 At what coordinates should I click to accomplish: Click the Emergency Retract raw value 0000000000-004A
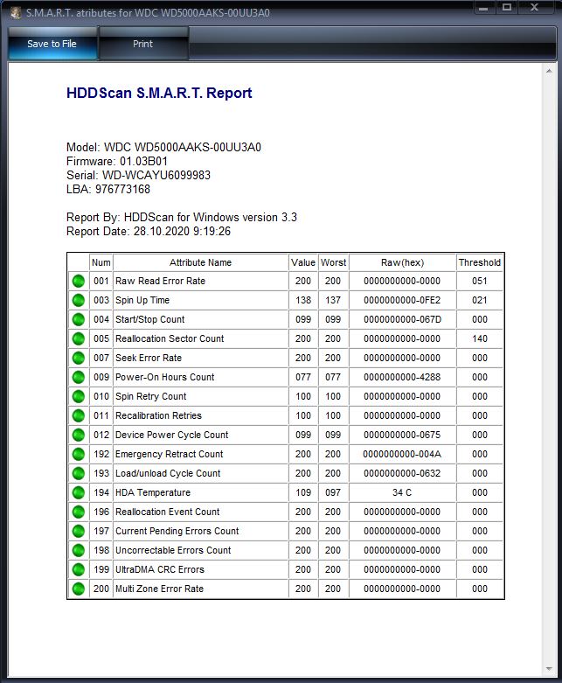coord(402,454)
